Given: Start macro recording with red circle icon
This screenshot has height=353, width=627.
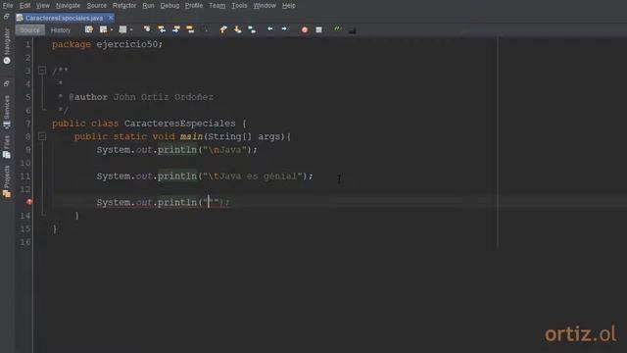Looking at the screenshot, I should tap(305, 29).
